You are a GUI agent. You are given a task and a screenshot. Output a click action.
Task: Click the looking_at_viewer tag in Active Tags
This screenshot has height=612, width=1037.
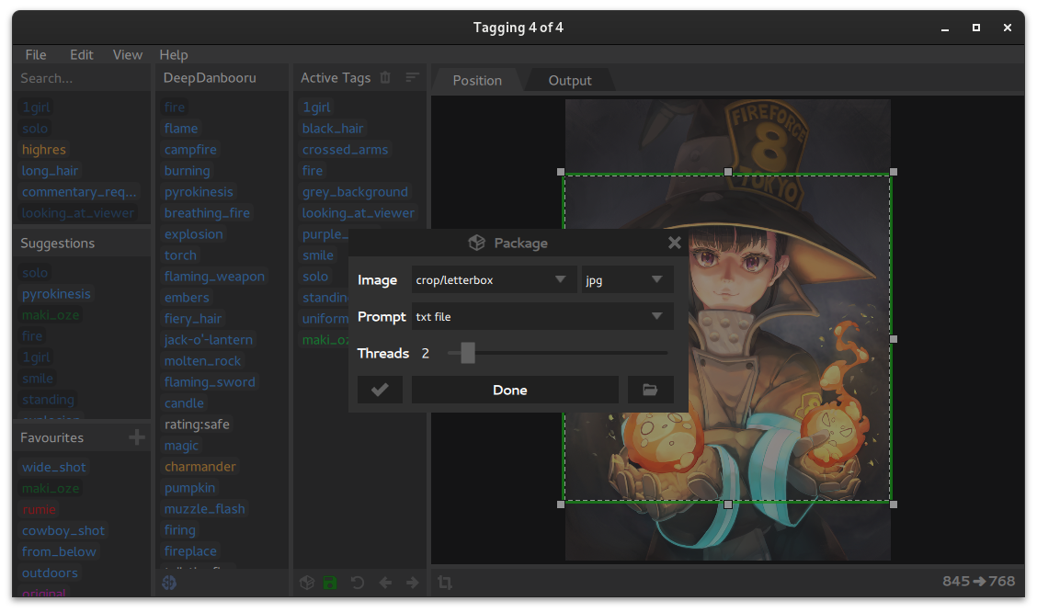point(359,213)
